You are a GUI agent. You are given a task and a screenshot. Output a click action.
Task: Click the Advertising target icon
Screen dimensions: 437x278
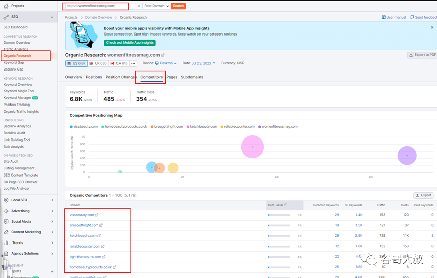[x=6, y=211]
